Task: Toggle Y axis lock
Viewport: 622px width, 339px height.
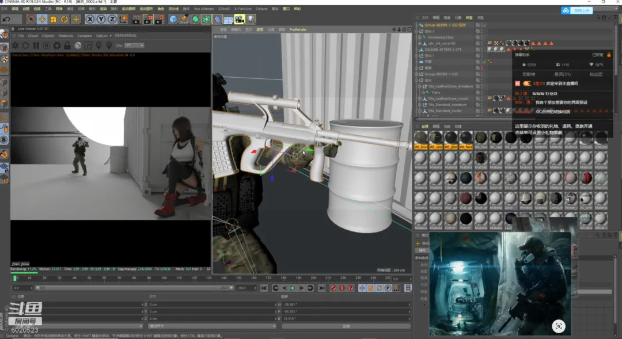Action: [101, 20]
